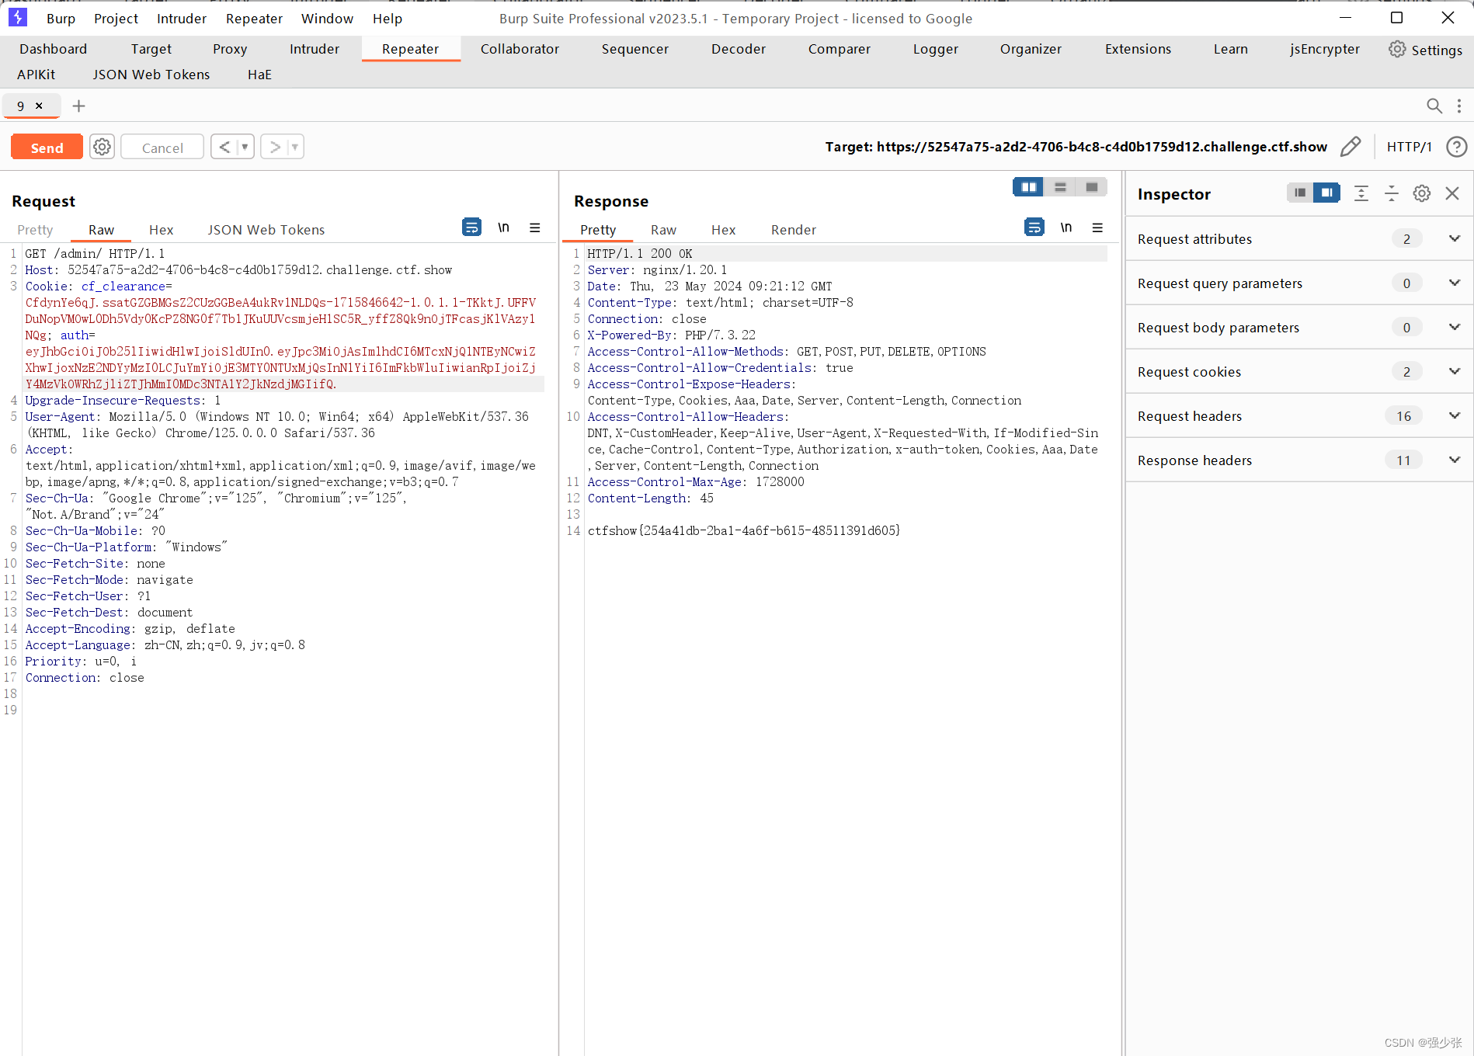Open Request JSON Web Tokens view
The image size is (1474, 1056).
tap(266, 230)
